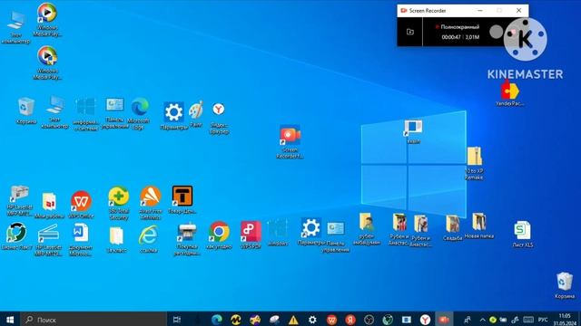581x326 pixels.
Task: Select the system information desktop icon with Windows logo
Action: (x=85, y=113)
